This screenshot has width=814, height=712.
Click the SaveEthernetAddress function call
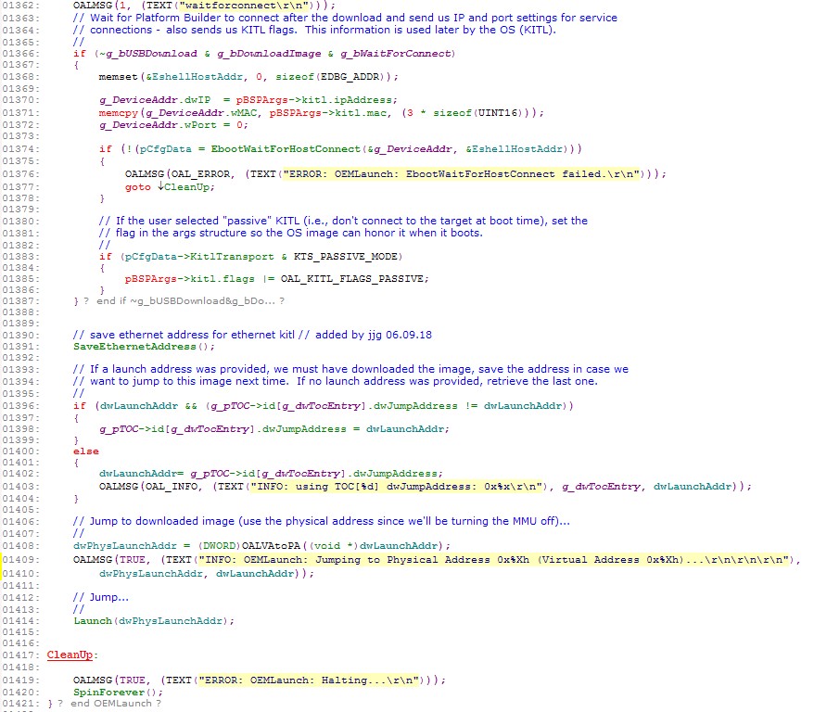(x=135, y=346)
